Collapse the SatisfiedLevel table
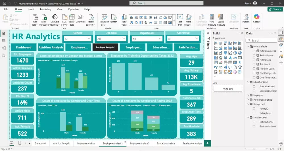Screen dimensions: 284x151 (248, 117)
